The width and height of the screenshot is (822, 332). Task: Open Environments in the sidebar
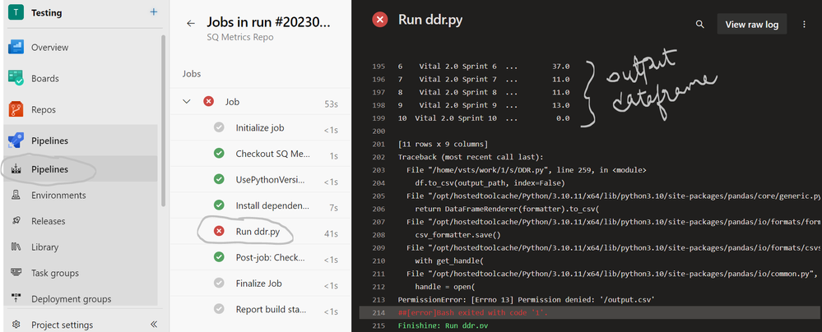pos(58,196)
